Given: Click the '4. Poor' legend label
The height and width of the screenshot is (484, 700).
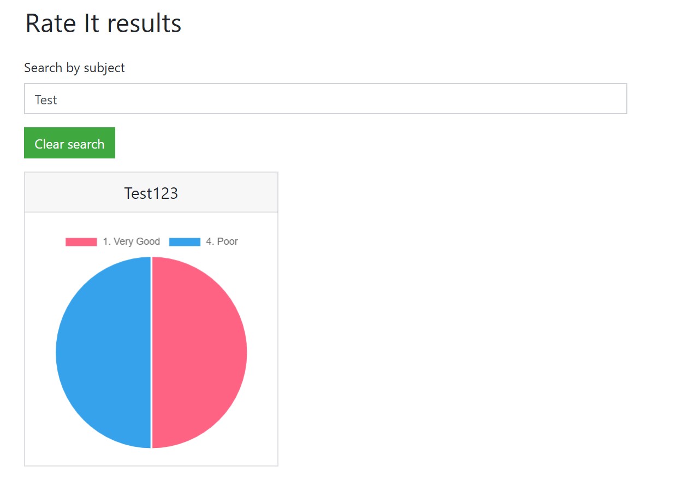Looking at the screenshot, I should (x=222, y=241).
